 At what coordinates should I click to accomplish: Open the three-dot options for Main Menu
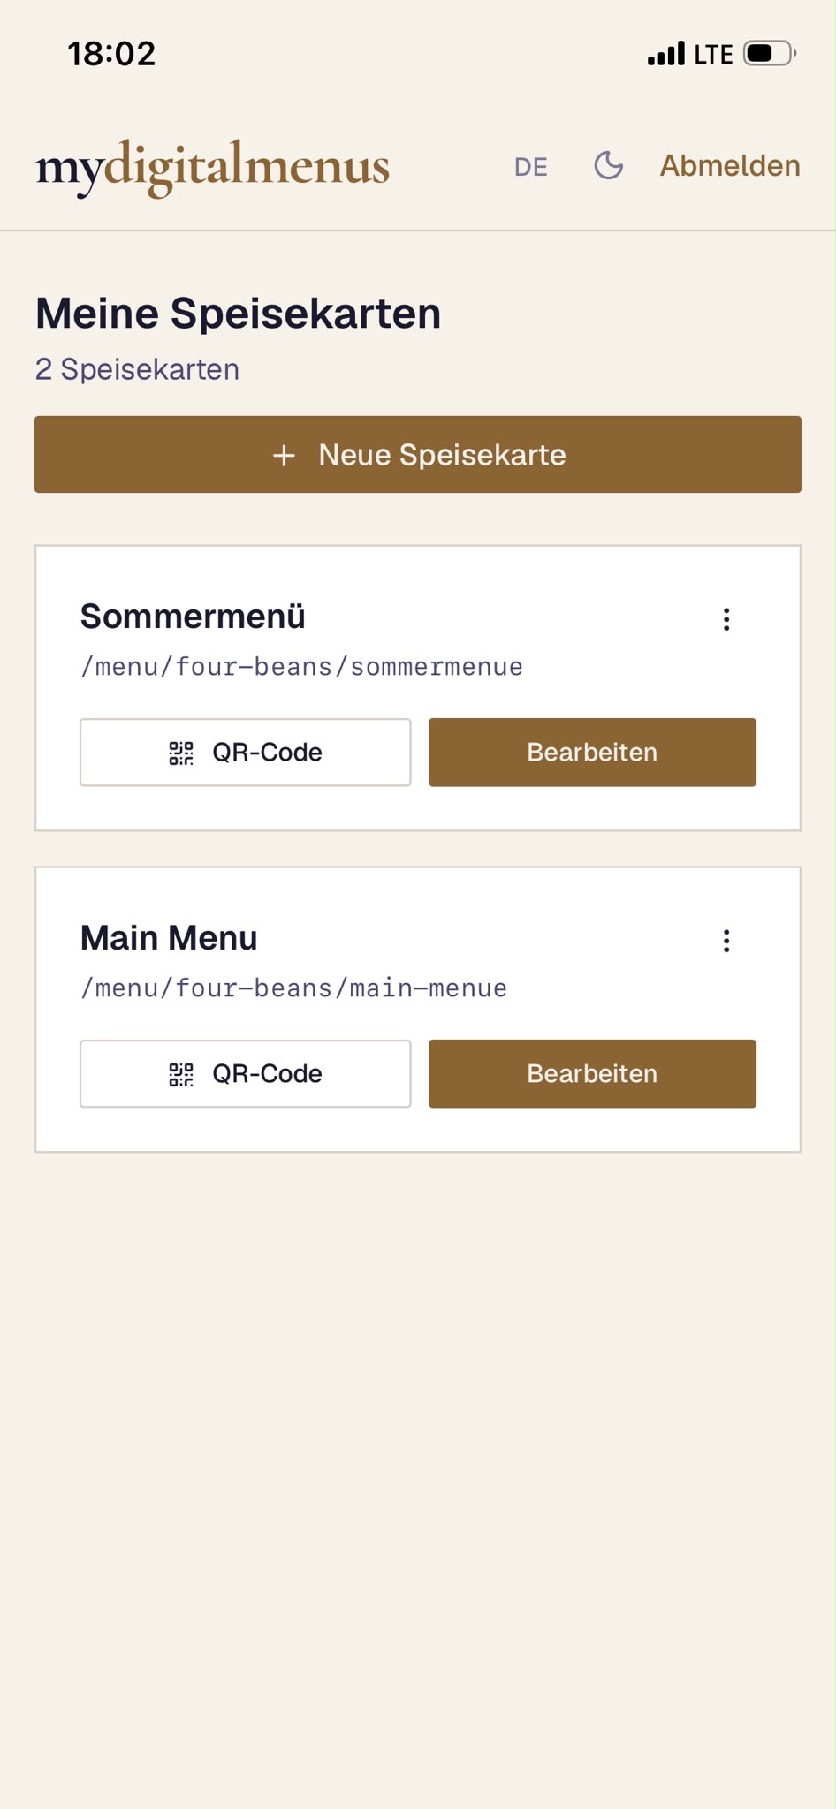point(726,941)
